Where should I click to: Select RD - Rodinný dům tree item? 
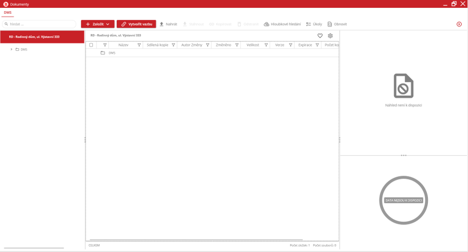tap(34, 37)
